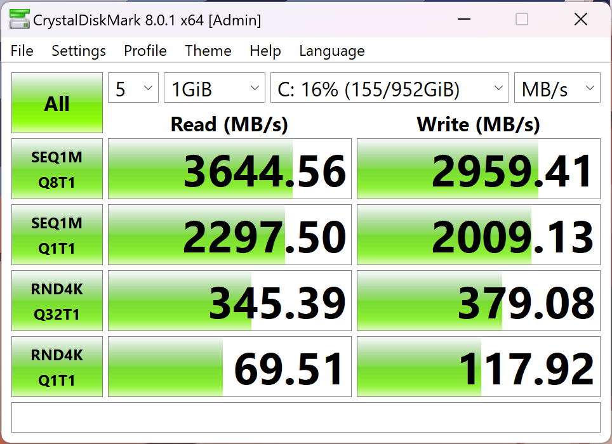Open the C: drive selection dropdown
The width and height of the screenshot is (612, 444).
[389, 89]
